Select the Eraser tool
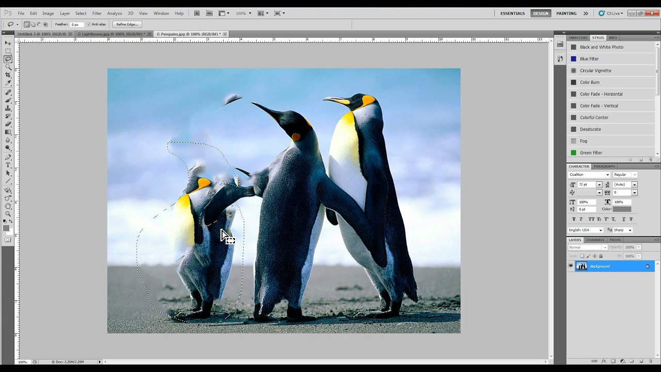 coord(8,124)
